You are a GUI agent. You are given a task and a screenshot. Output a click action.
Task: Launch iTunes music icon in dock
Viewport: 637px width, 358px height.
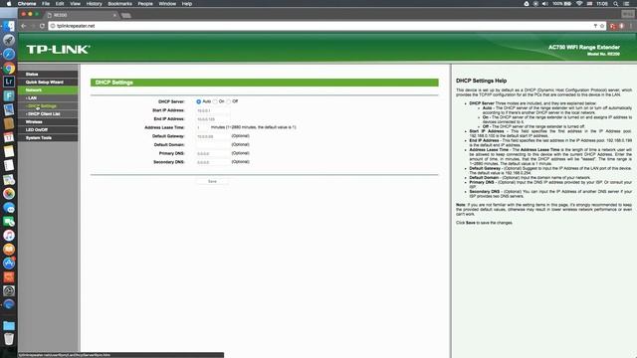[x=9, y=236]
